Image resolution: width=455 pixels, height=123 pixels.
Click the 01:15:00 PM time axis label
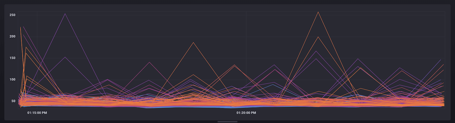tap(37, 113)
